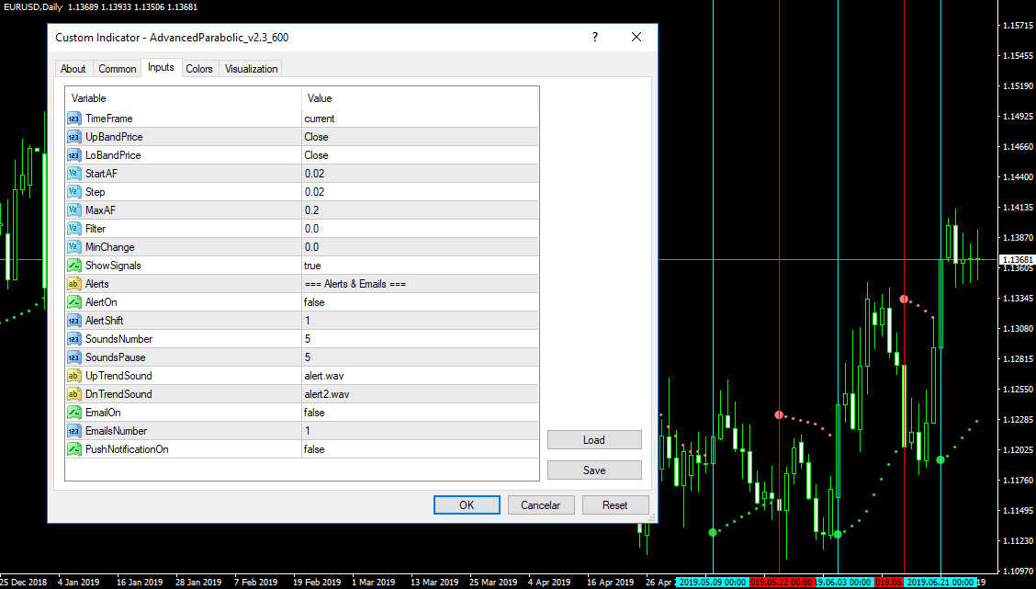This screenshot has width=1036, height=589.
Task: Click the Cancelar button
Action: click(x=540, y=505)
